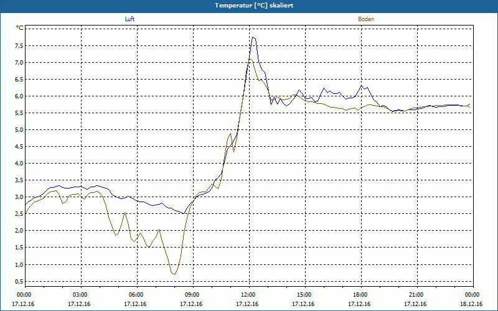Click the '18.12.16' date label

pos(471,304)
